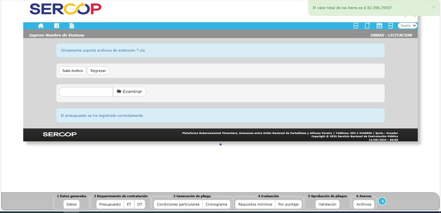Open the document icon in toolbar
Viewport: 441px width, 213px height.
pos(72,26)
